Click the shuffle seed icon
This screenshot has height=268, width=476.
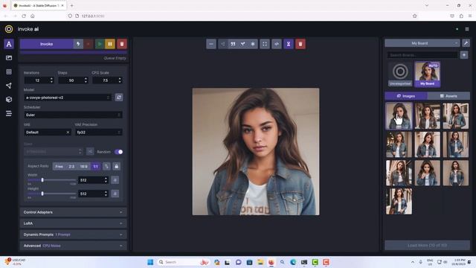coord(90,152)
